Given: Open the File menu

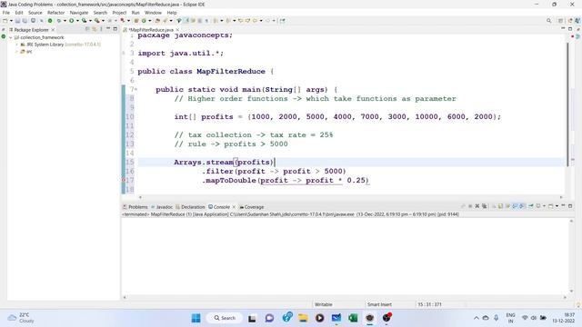Looking at the screenshot, I should (x=6, y=13).
